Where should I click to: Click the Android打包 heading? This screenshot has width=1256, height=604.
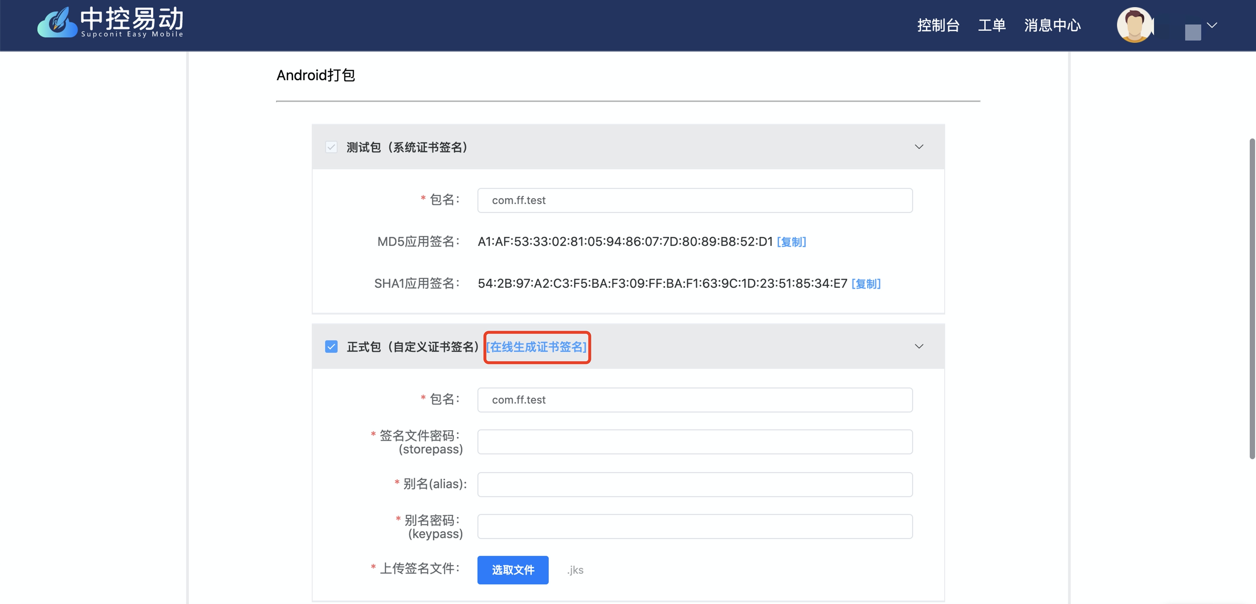pos(315,75)
